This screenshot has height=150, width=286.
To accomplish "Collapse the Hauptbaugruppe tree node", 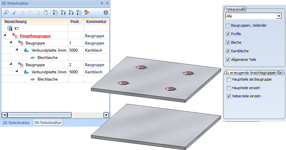I will pyautogui.click(x=5, y=35).
